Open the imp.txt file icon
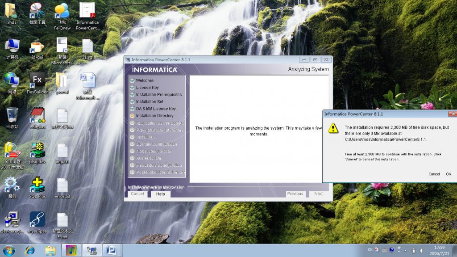The height and width of the screenshot is (257, 457). click(62, 153)
